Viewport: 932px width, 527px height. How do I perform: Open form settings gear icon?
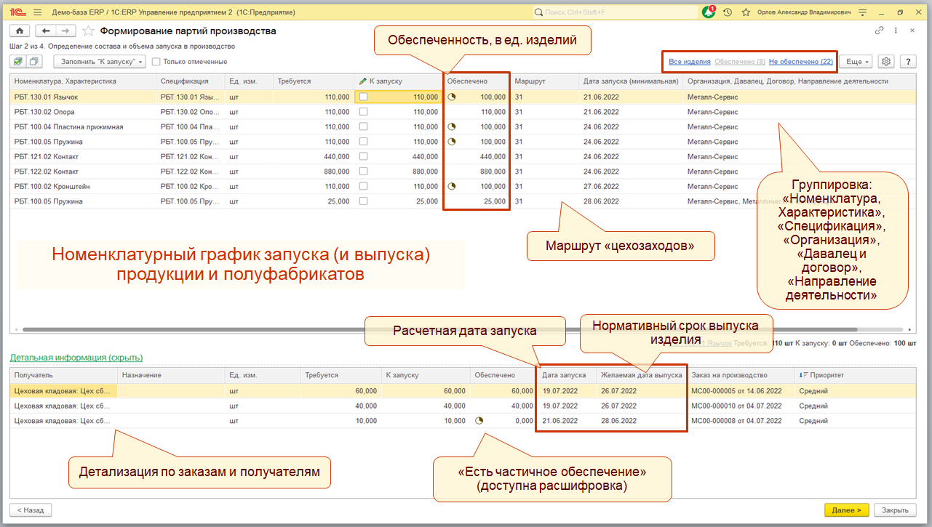tap(885, 62)
